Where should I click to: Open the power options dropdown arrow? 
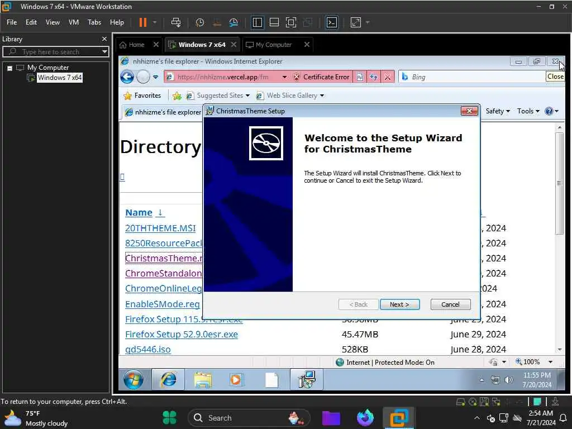[x=155, y=22]
